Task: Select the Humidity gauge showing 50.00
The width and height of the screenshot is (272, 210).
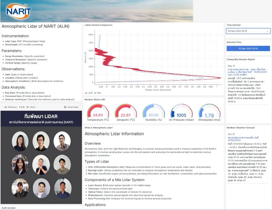Action: [x=154, y=112]
